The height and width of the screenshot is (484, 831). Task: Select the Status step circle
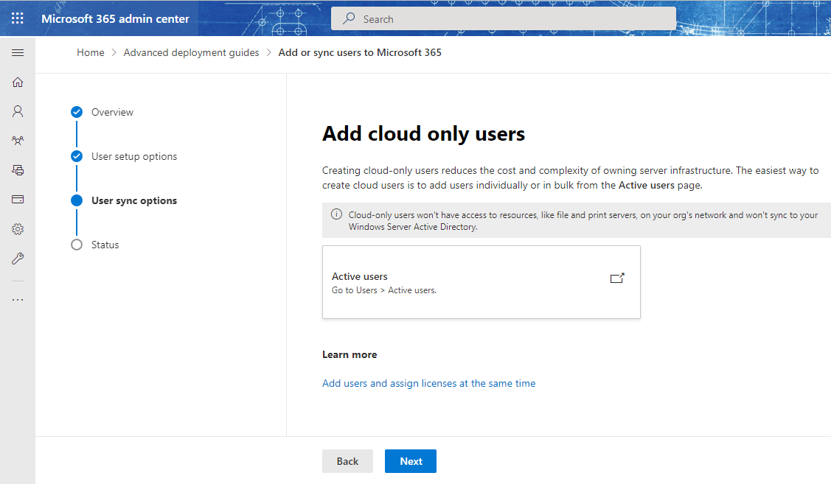77,245
